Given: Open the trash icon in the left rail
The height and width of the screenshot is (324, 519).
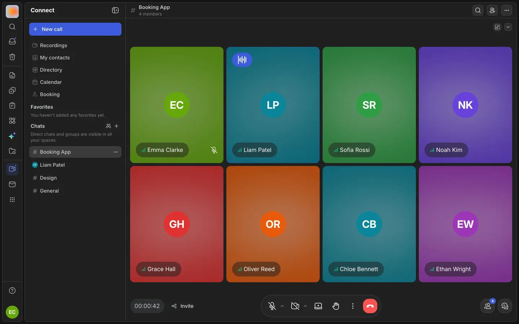Looking at the screenshot, I should click(x=12, y=57).
